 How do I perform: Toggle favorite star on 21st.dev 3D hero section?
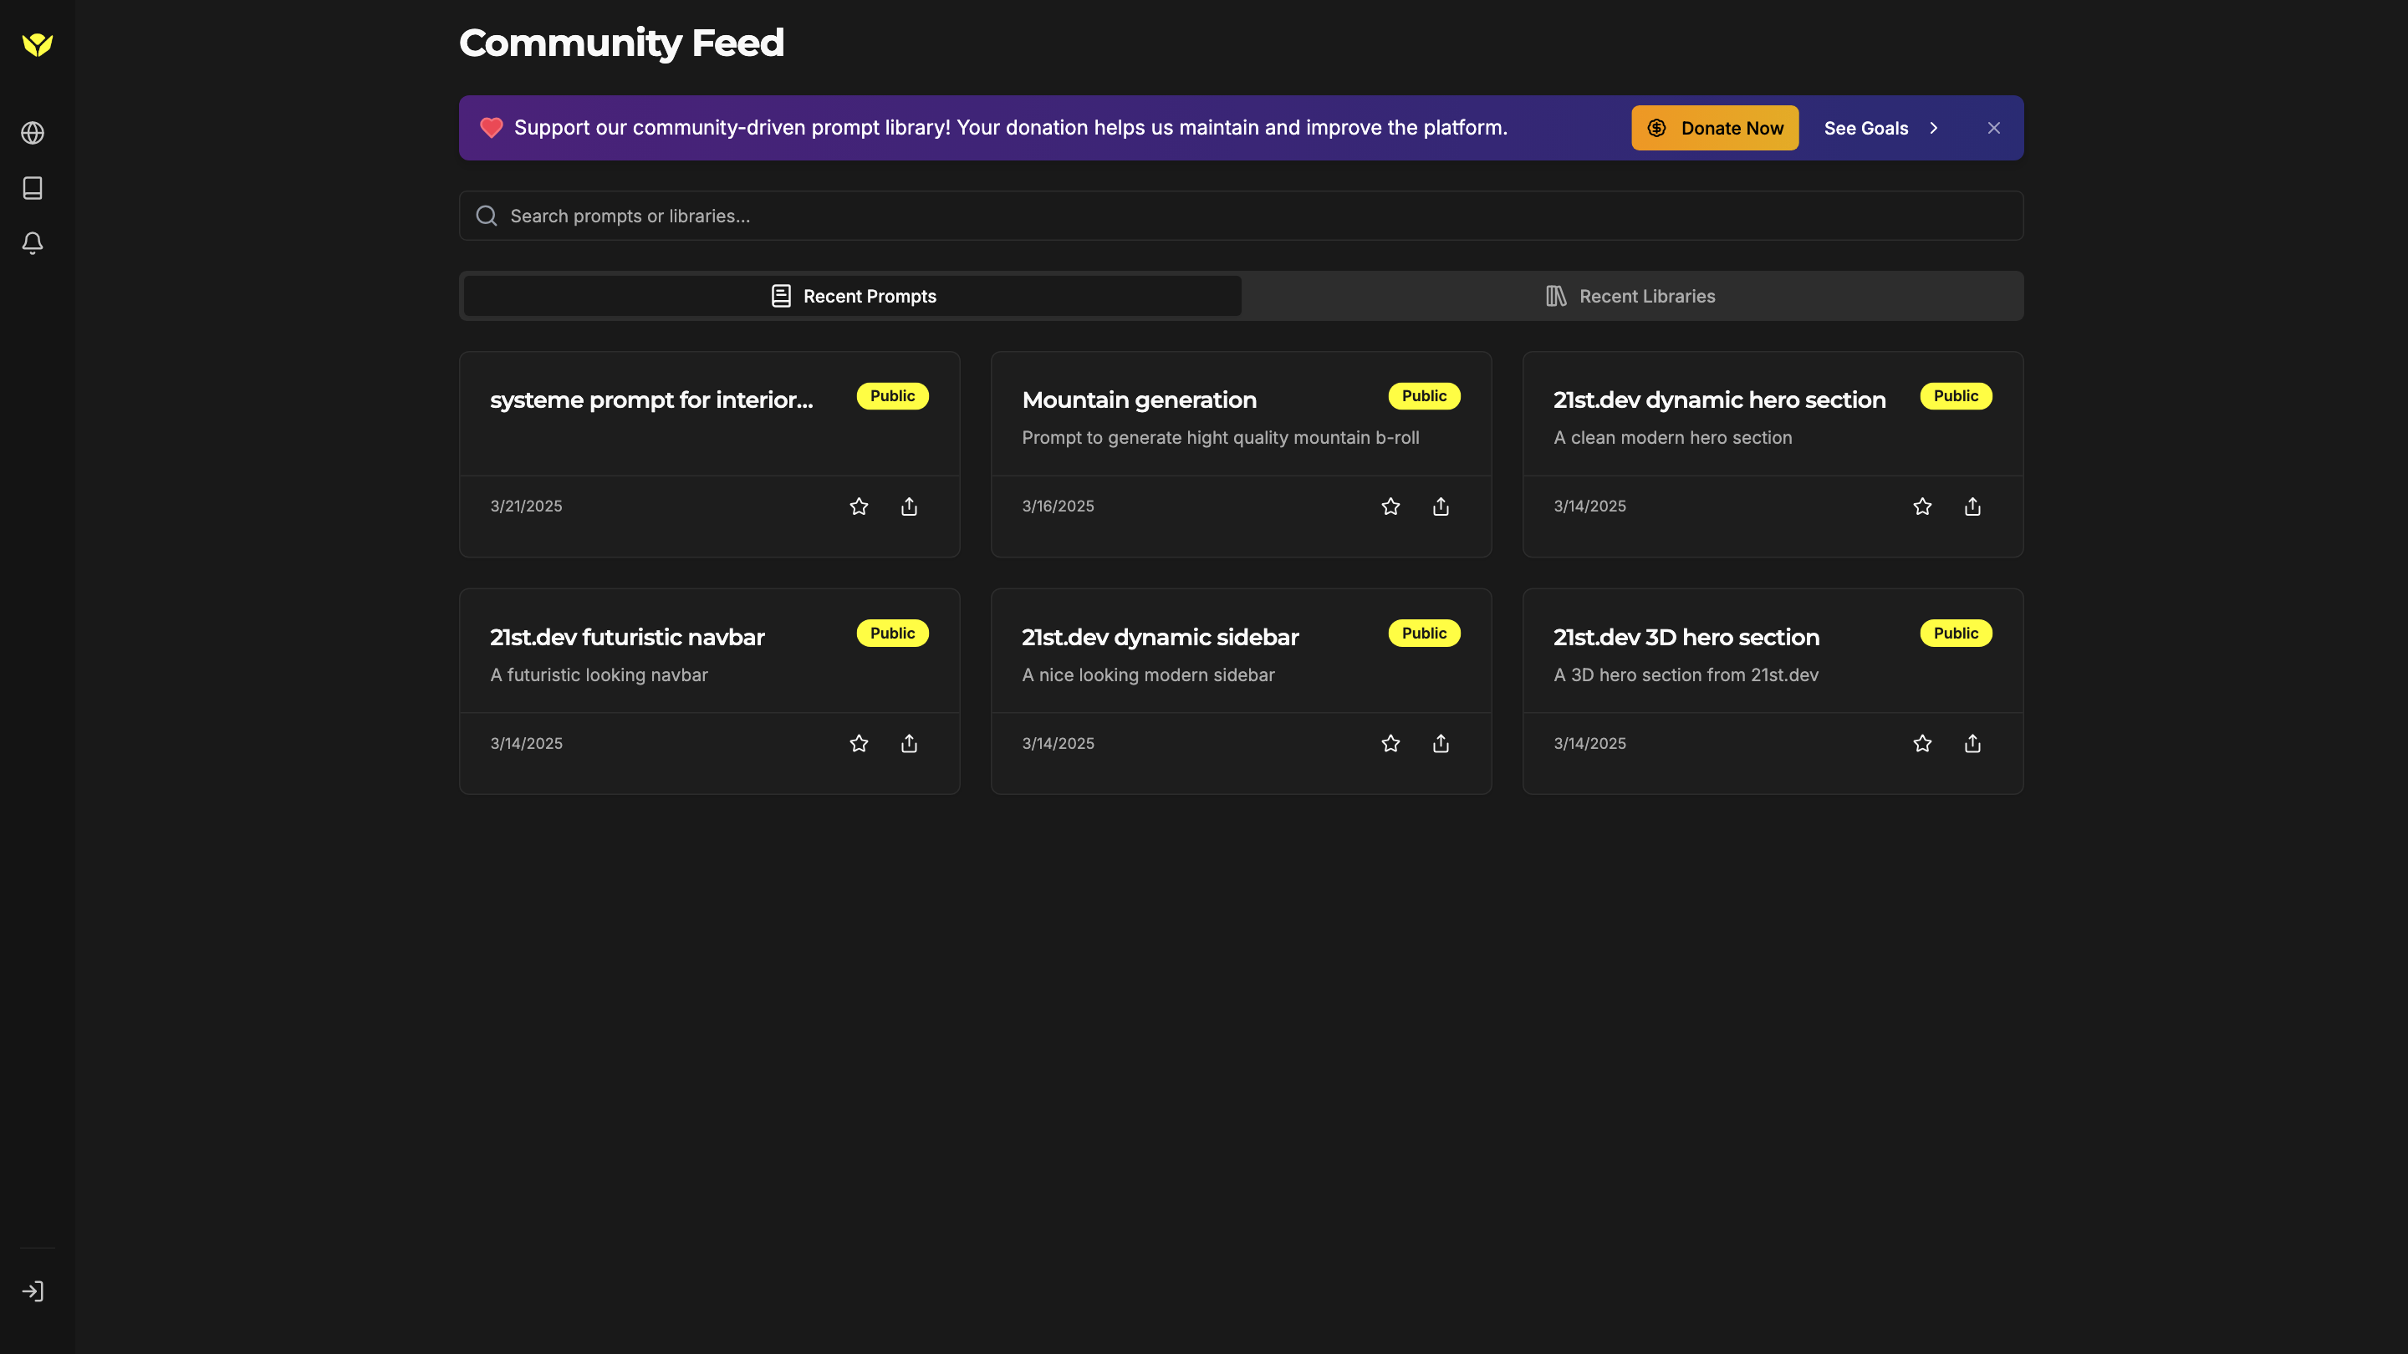pos(1922,743)
